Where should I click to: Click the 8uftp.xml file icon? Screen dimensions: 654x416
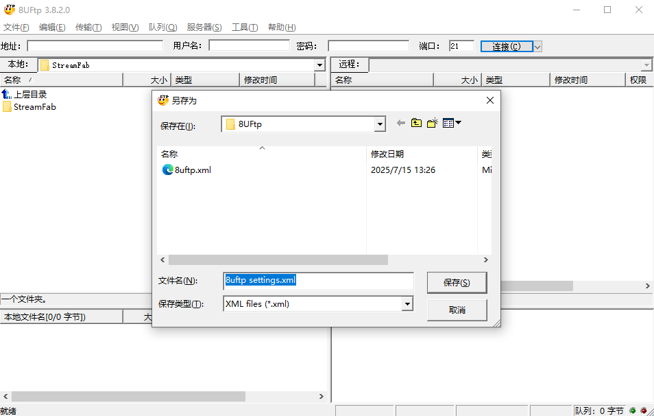tap(168, 170)
